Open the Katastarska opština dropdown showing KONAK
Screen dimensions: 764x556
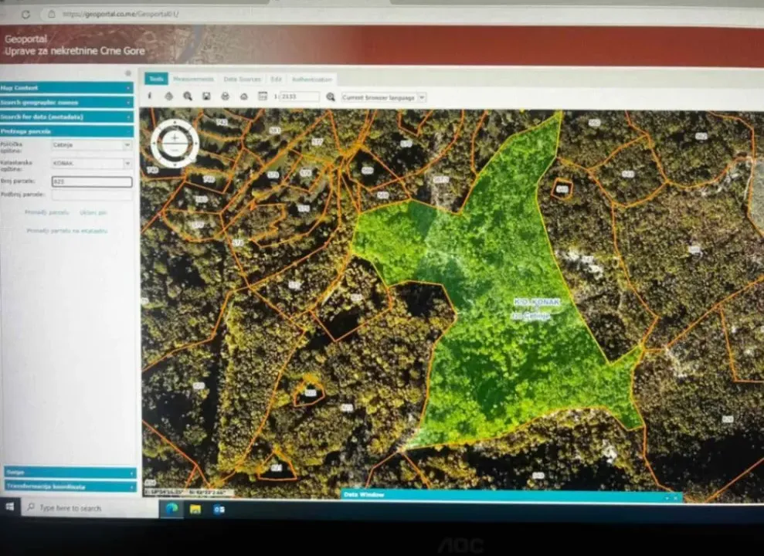[x=91, y=164]
